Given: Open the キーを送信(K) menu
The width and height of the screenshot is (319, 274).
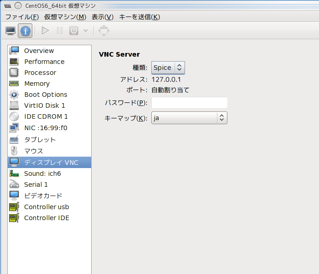Looking at the screenshot, I should coord(139,17).
